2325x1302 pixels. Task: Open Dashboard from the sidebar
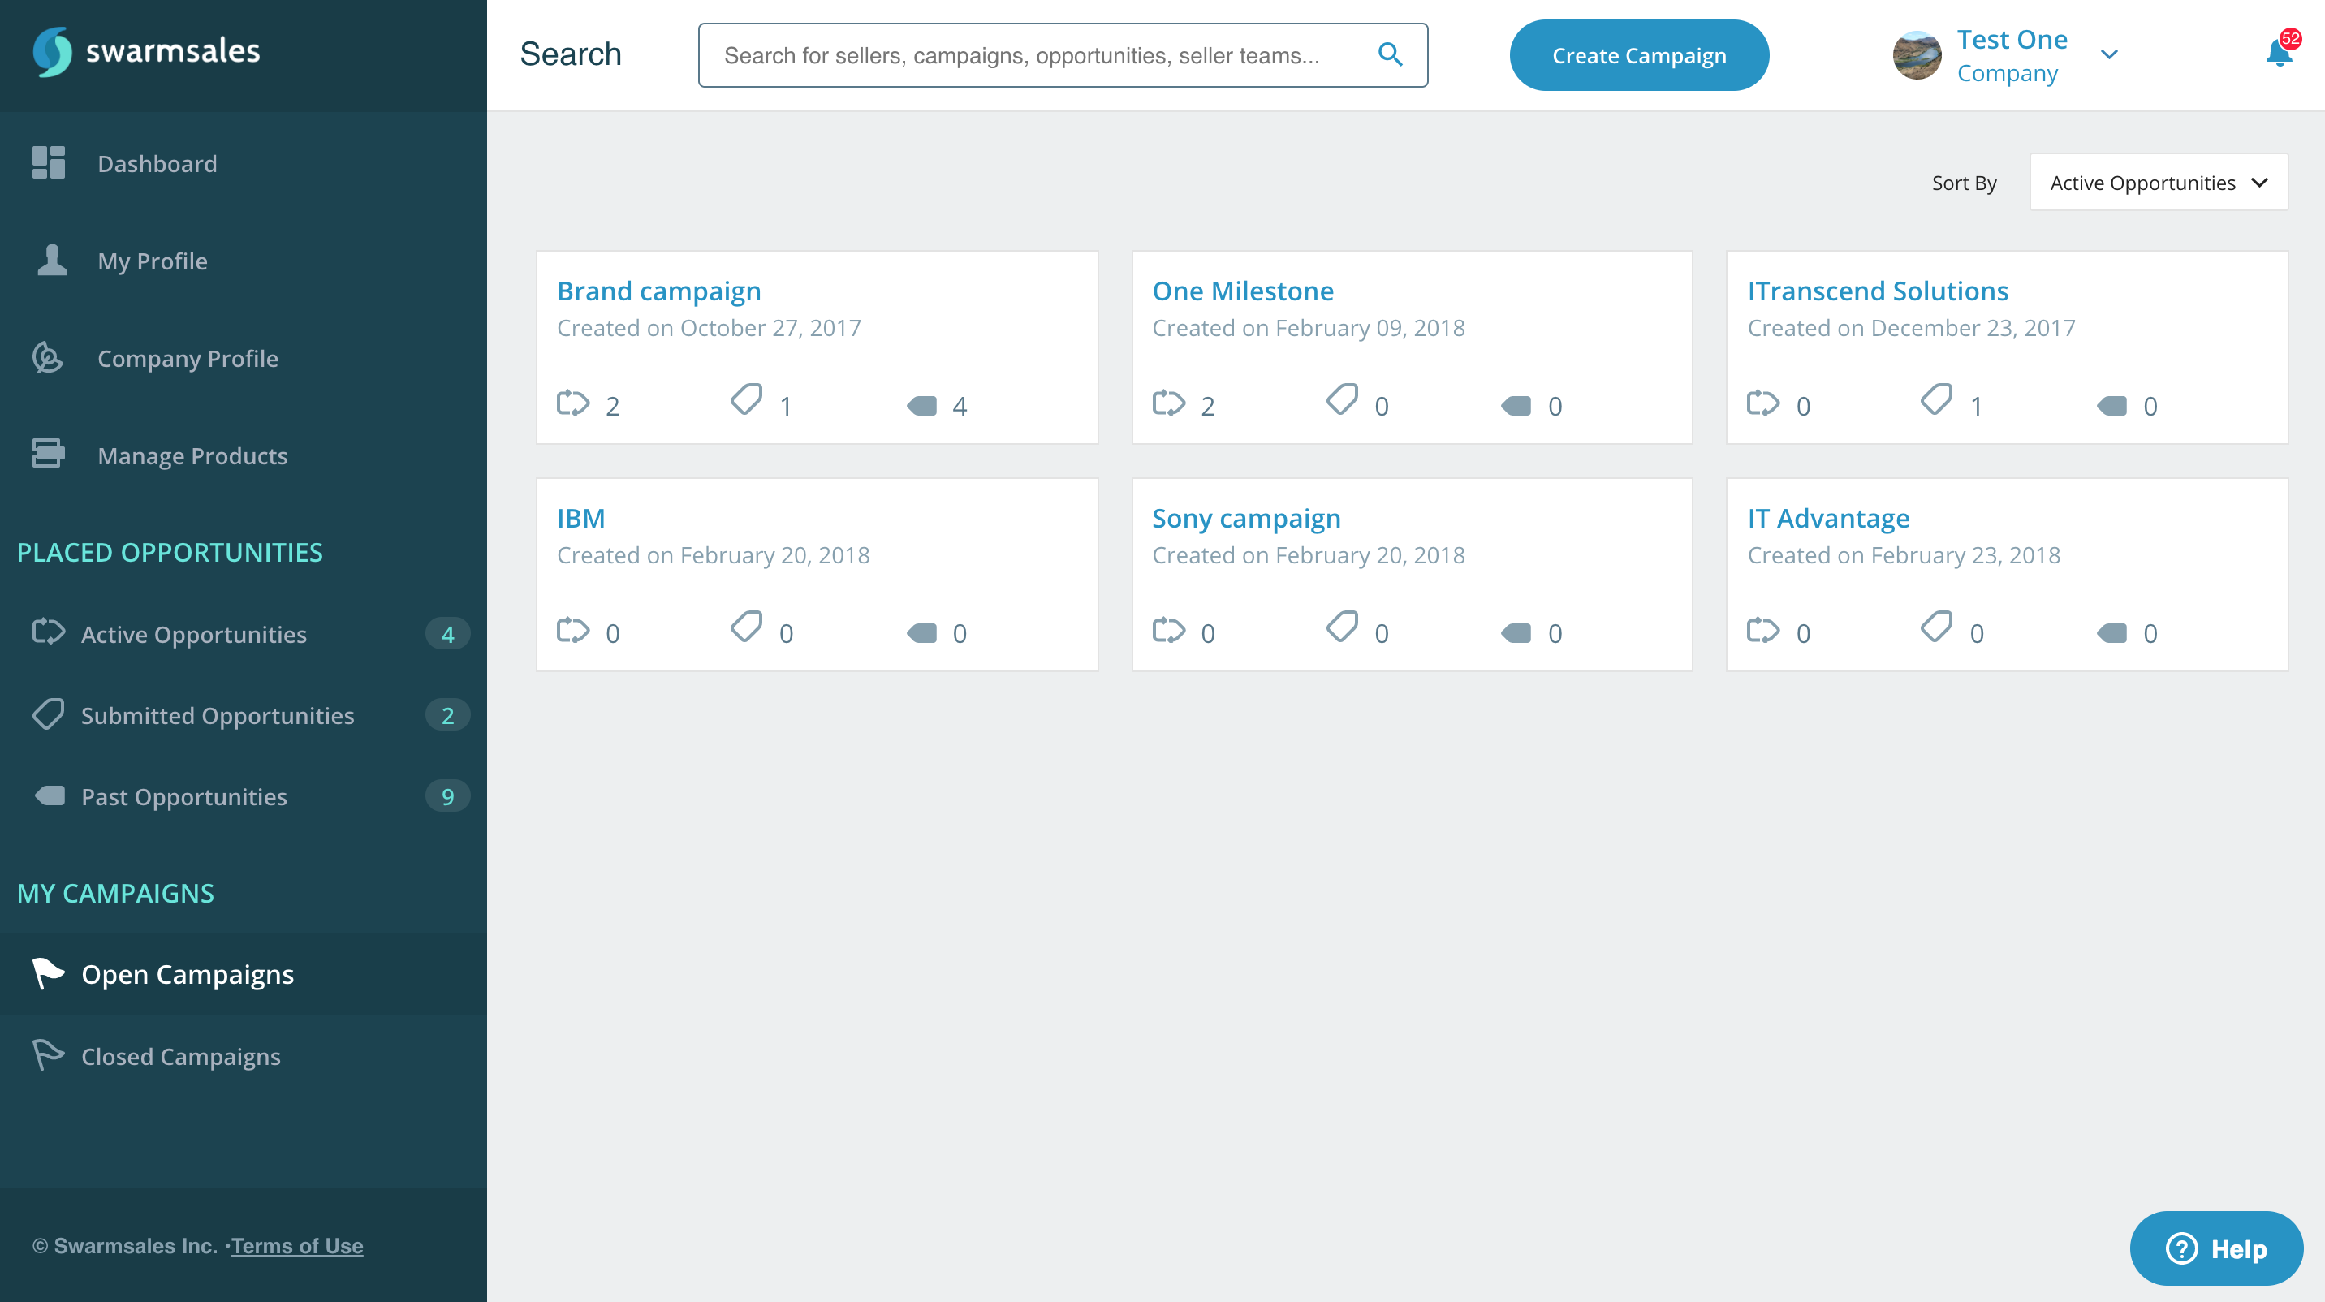(x=157, y=163)
